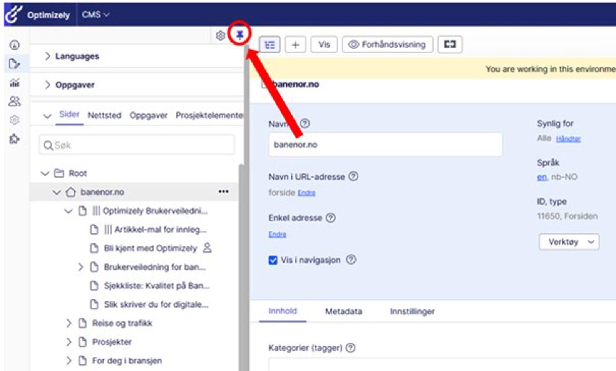Open the users icon in left sidebar

point(15,101)
